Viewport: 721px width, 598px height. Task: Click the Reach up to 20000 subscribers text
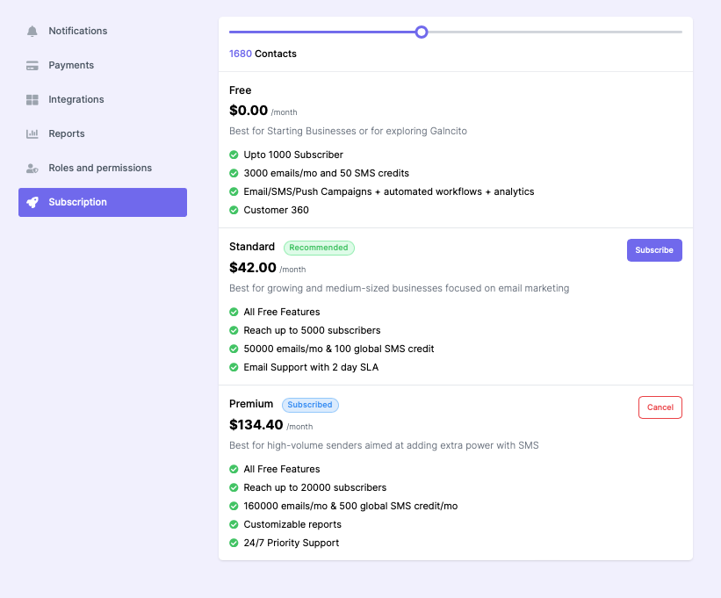(x=315, y=487)
